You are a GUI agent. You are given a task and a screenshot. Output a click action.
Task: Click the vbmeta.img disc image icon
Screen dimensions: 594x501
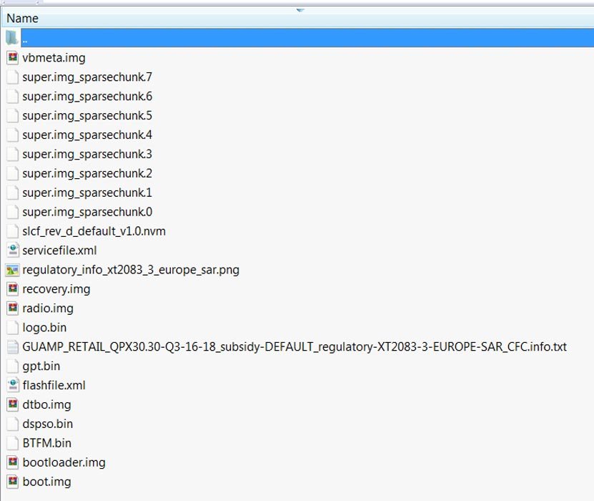(12, 58)
